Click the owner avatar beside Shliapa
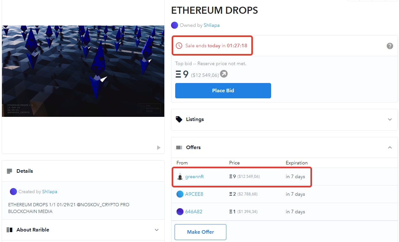Image resolution: width=399 pixels, height=242 pixels. pos(175,25)
